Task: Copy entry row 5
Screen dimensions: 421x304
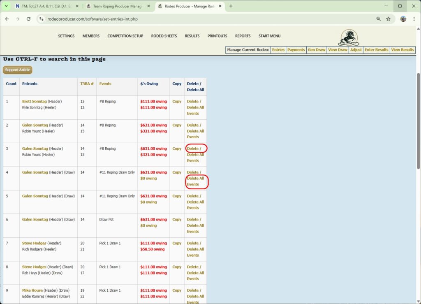Action: coord(177,196)
